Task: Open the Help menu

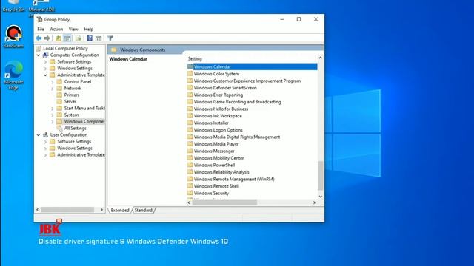Action: [x=89, y=30]
